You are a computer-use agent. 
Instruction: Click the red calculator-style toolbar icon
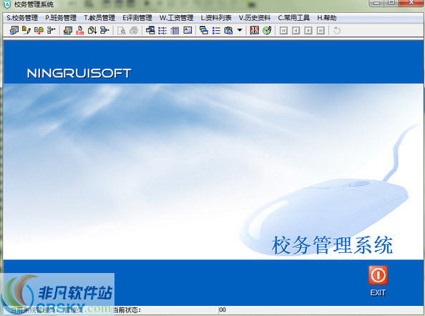click(254, 30)
